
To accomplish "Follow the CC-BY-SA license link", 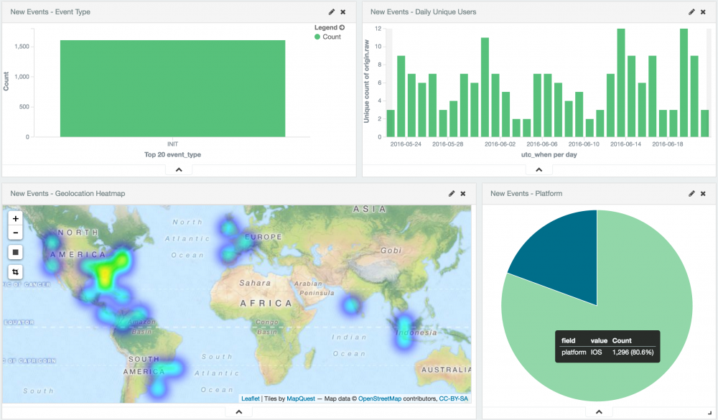I will point(454,398).
